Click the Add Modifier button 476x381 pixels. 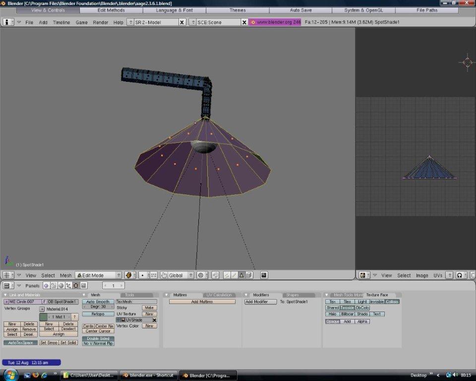(261, 302)
